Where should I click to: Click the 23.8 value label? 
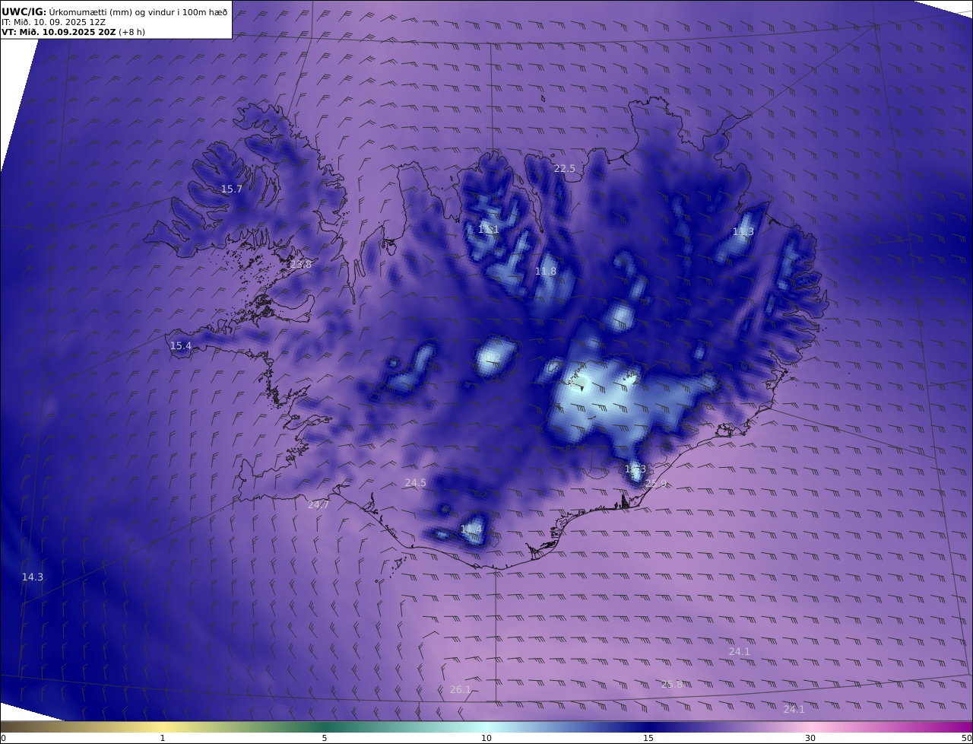(301, 265)
